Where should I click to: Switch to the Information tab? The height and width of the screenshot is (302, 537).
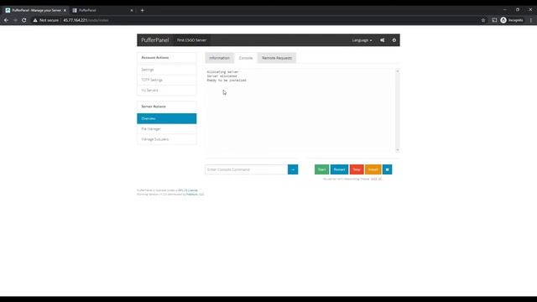(220, 58)
